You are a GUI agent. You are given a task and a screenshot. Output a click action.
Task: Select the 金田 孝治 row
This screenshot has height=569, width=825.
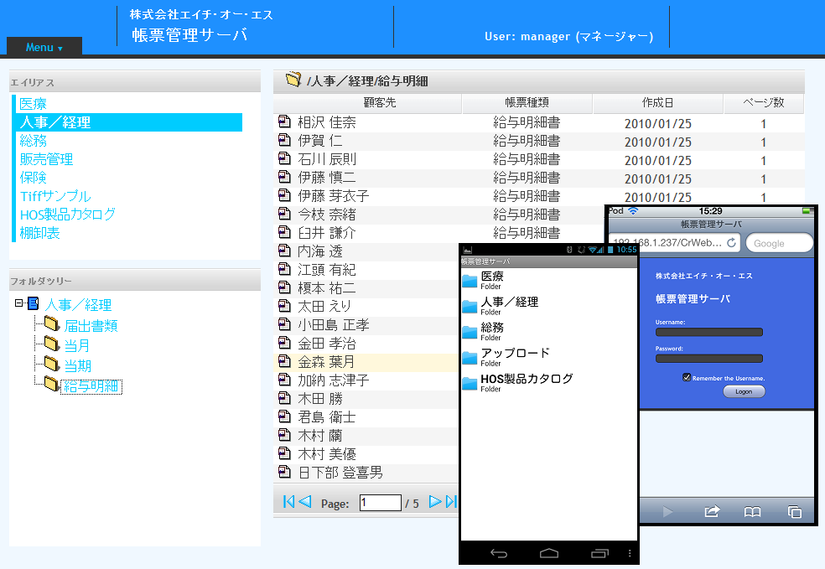(366, 344)
